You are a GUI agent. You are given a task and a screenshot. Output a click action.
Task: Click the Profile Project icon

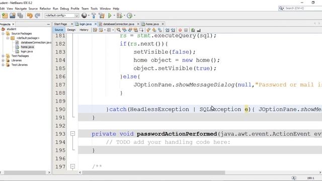click(129, 16)
